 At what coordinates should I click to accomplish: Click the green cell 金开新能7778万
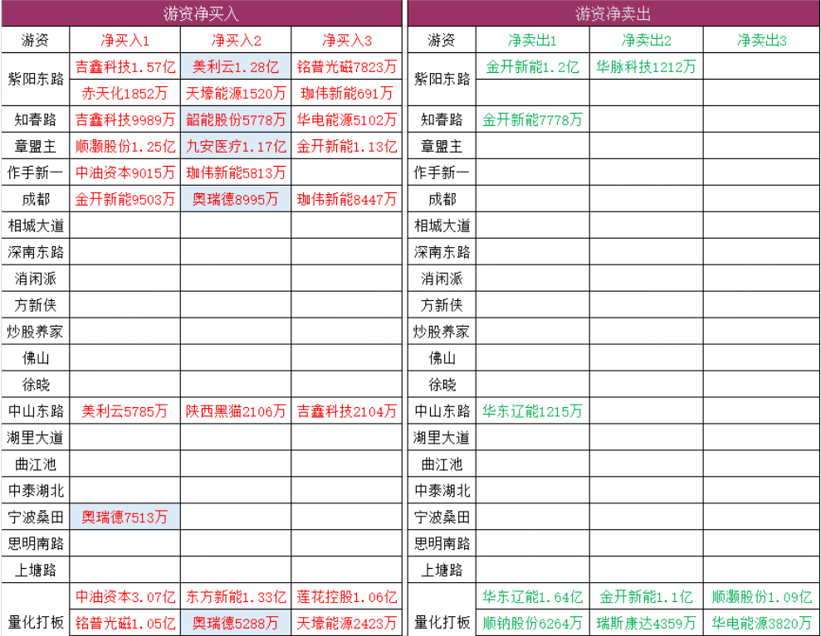click(x=532, y=119)
